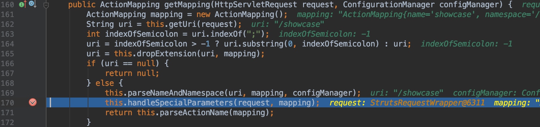The width and height of the screenshot is (540, 127).
Task: Click line number 161 in the gutter
Action: click(x=7, y=14)
